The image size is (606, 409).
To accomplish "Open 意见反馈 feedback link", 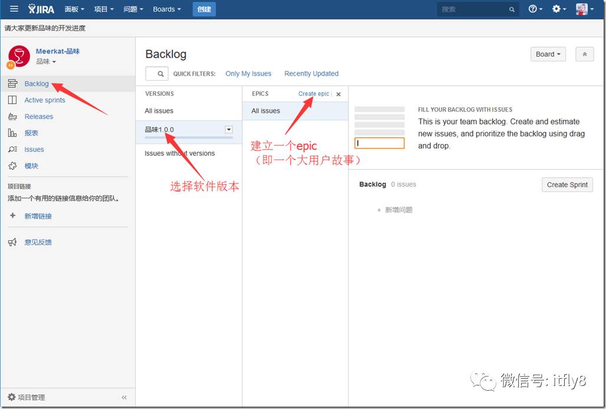I will (x=38, y=242).
